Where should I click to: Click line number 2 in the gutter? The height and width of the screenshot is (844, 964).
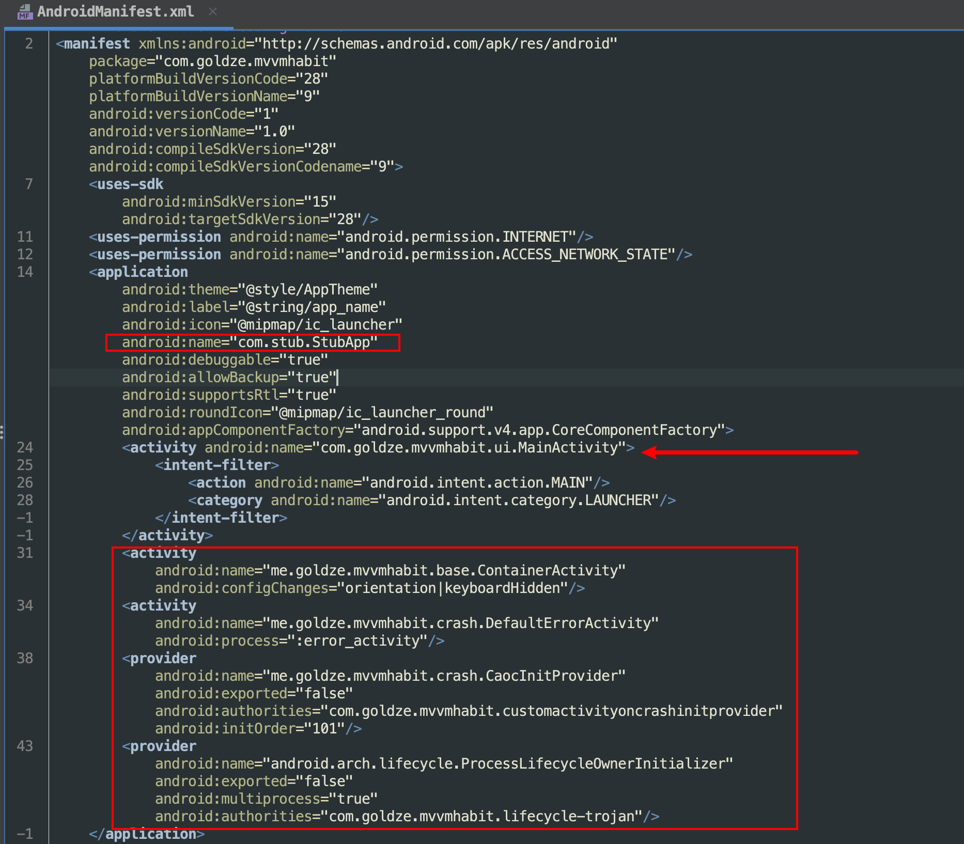point(29,44)
